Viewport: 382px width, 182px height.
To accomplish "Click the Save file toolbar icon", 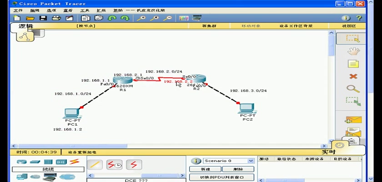I will click(x=43, y=18).
